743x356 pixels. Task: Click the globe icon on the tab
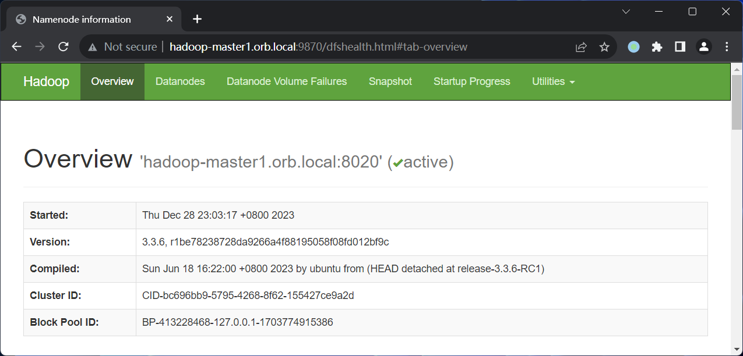[21, 19]
